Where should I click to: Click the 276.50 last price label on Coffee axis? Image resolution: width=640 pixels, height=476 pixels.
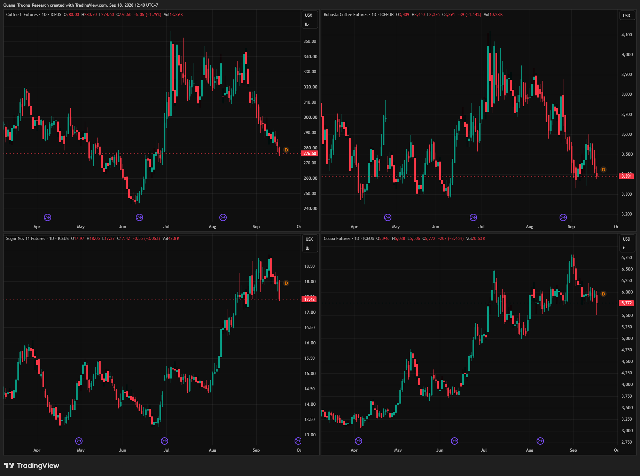310,153
